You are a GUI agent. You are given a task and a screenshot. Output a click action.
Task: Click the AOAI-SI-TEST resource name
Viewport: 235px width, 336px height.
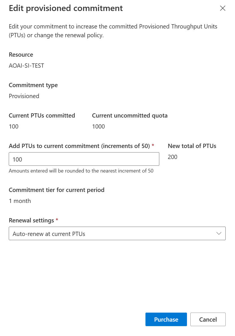[x=27, y=66]
